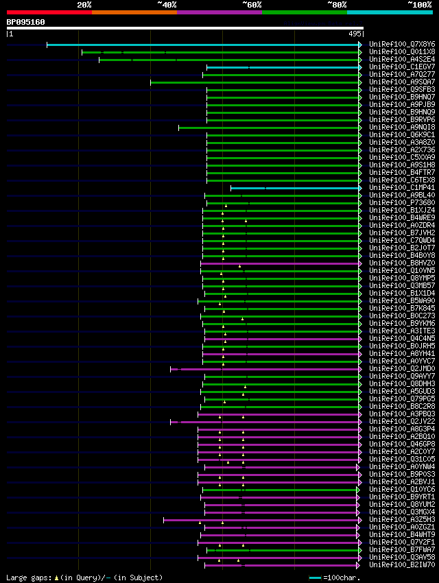Open the UniRef100_A2X736 hit label
This screenshot has width=439, height=583.
pyautogui.click(x=402, y=150)
